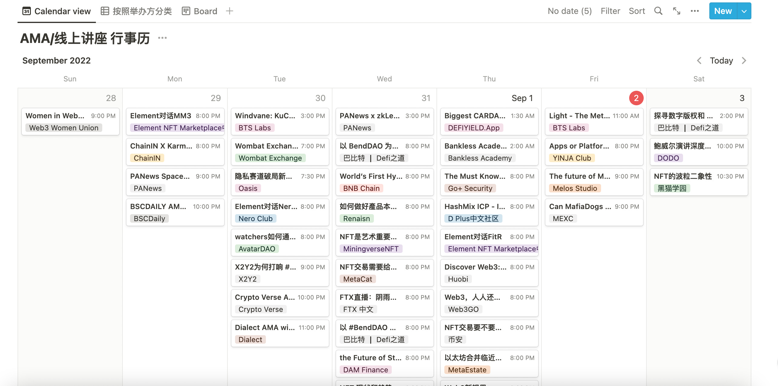Switch to the Board tab

pyautogui.click(x=200, y=11)
